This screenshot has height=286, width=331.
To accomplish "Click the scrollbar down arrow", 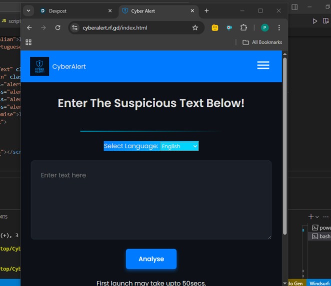I will (285, 284).
